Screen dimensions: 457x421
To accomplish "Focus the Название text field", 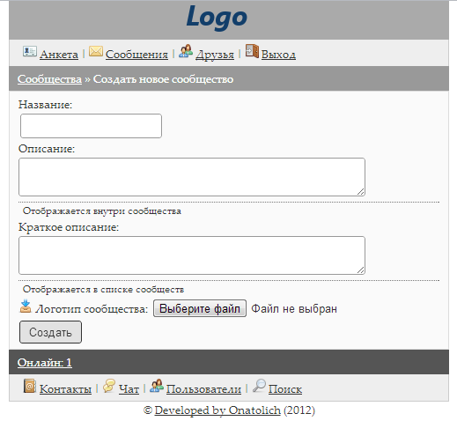I will (91, 126).
